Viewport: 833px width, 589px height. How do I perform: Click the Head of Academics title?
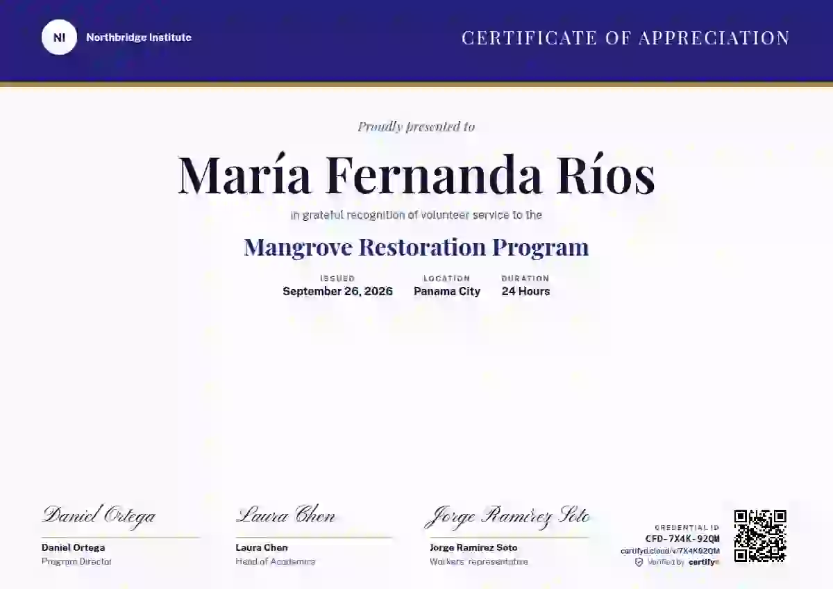276,561
